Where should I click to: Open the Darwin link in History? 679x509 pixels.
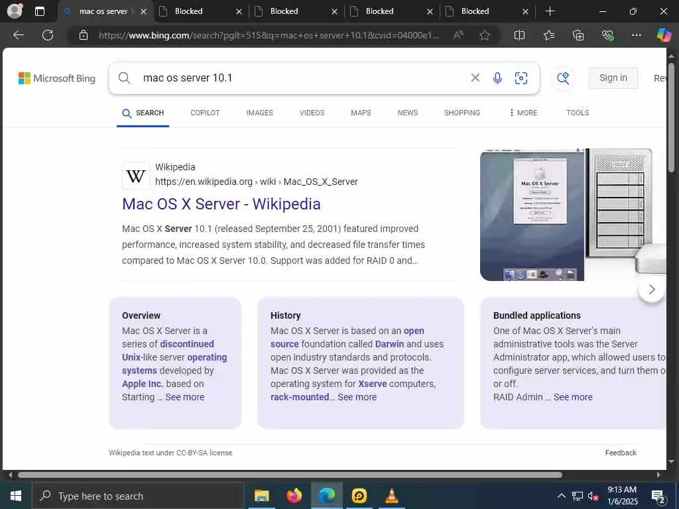pos(389,344)
